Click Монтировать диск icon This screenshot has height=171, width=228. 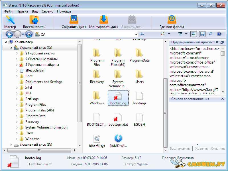[x=103, y=22]
